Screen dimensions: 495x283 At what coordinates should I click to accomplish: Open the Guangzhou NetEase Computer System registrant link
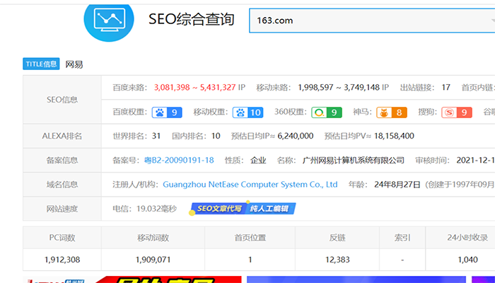[x=250, y=185]
